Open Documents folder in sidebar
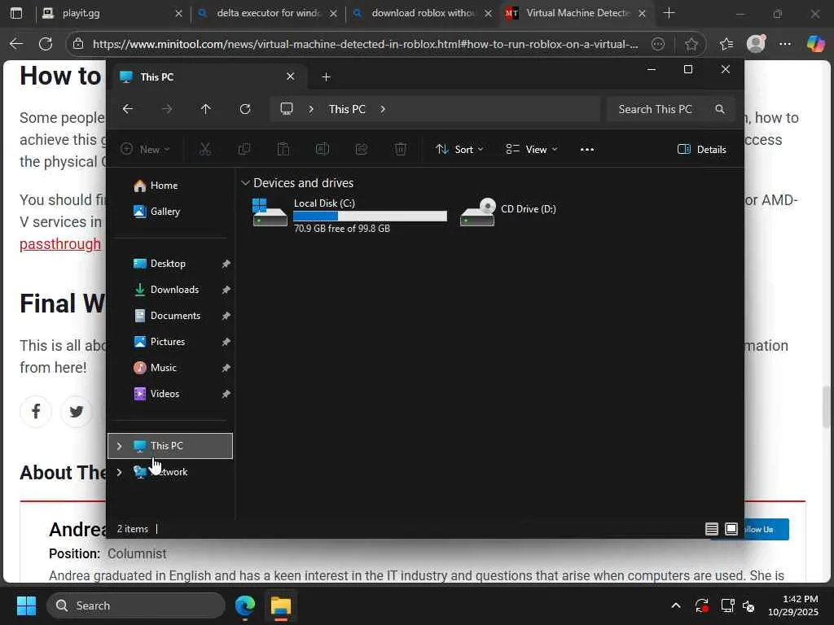The image size is (834, 625). [x=175, y=316]
